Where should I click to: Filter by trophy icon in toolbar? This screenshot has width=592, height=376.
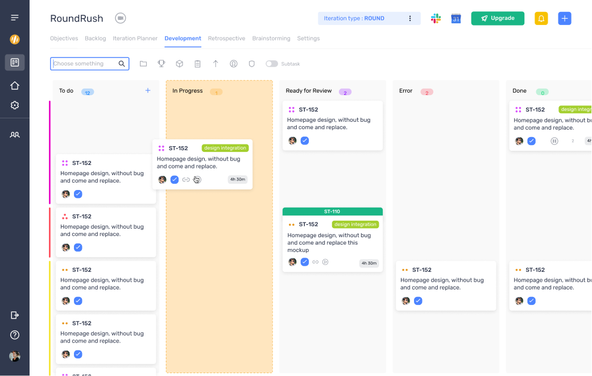pyautogui.click(x=161, y=64)
